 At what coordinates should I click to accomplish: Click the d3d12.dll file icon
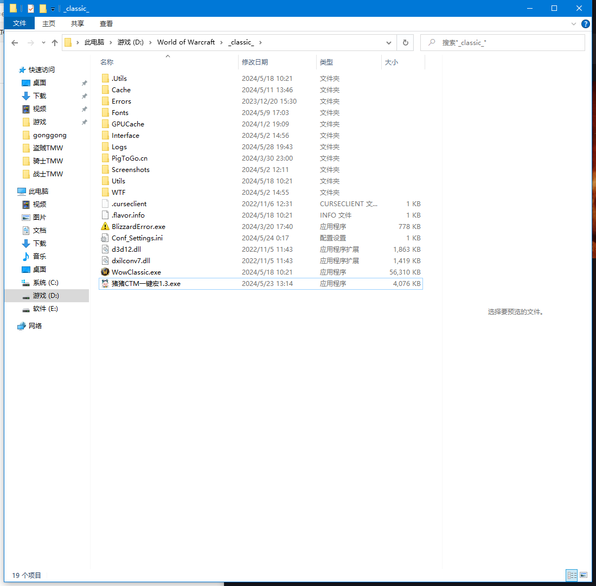point(105,249)
